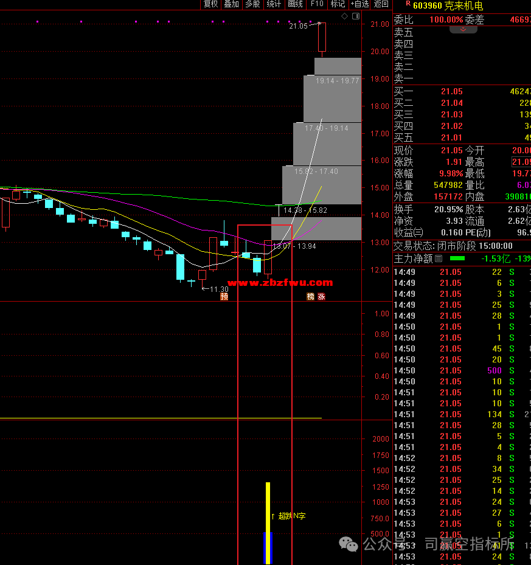Expand the red chevron under 委比
Screen dimensions: 531x565
[463, 29]
